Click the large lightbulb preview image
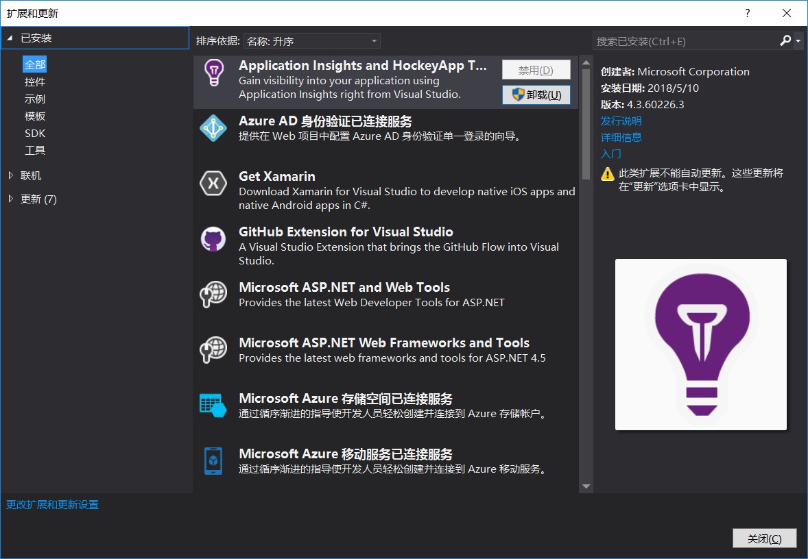This screenshot has width=808, height=559. tap(701, 345)
